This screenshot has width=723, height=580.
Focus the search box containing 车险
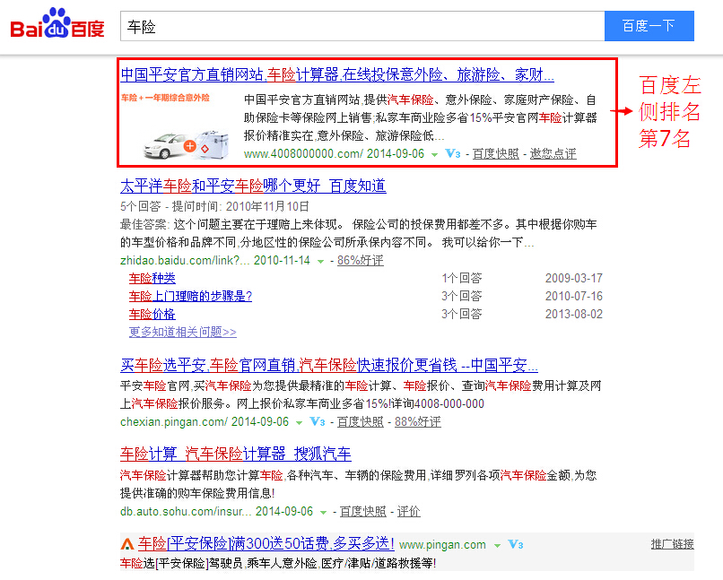click(361, 27)
